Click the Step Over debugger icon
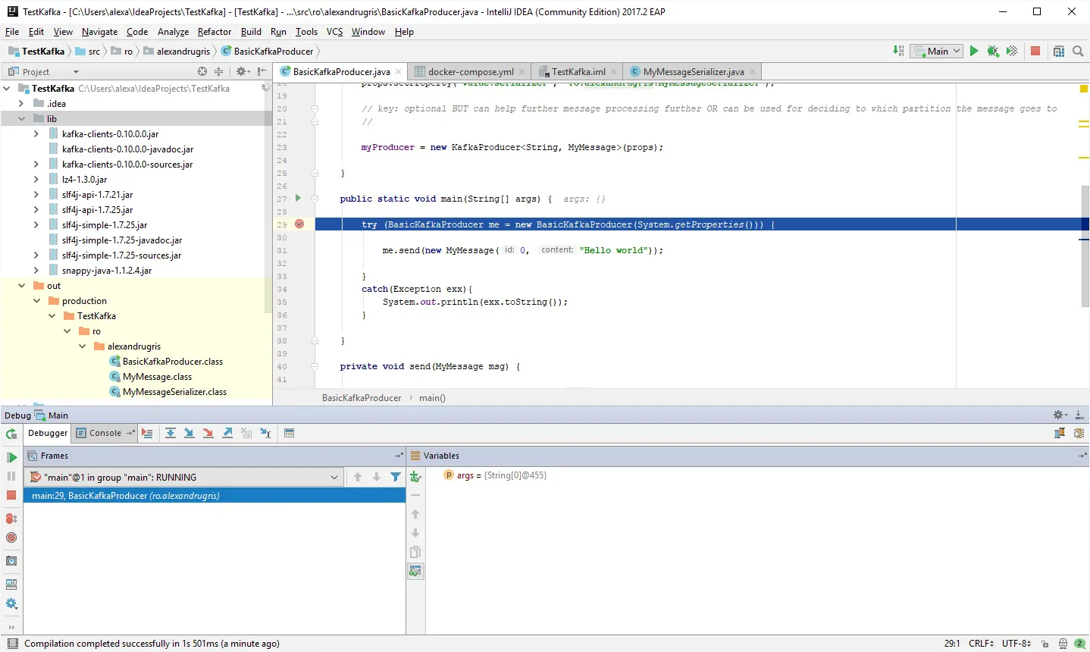The image size is (1090, 652). click(x=171, y=433)
